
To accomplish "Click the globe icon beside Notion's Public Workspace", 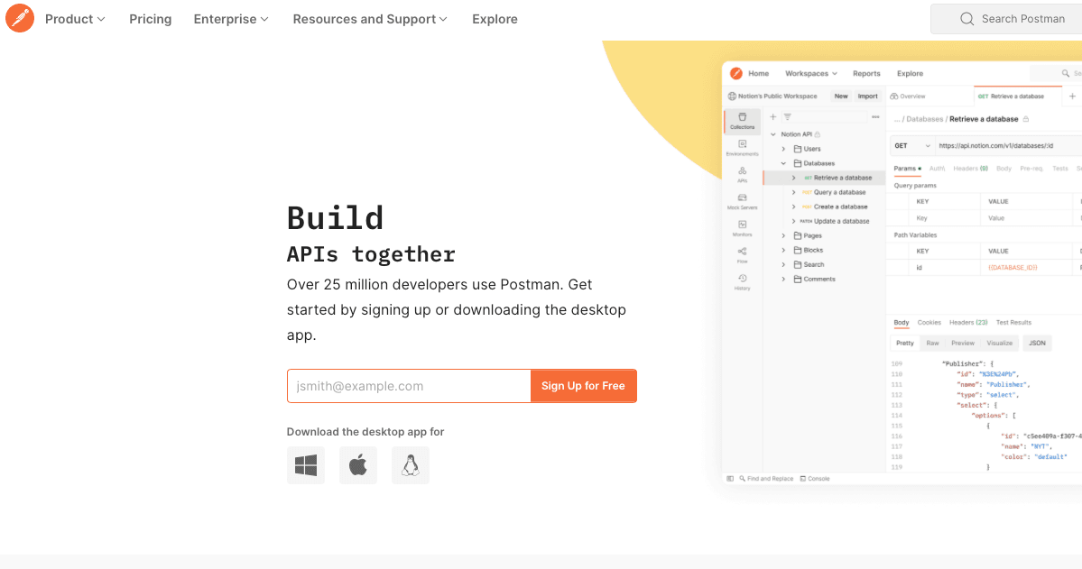I will click(x=732, y=96).
